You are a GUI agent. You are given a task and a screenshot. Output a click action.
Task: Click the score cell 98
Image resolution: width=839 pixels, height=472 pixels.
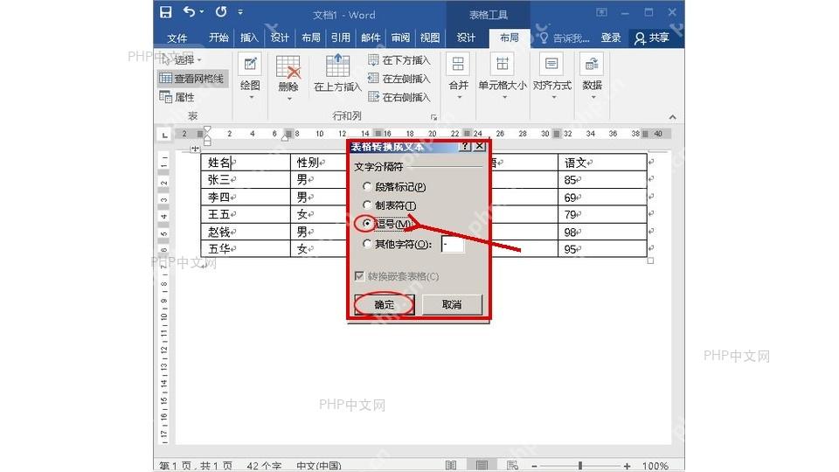tap(602, 232)
